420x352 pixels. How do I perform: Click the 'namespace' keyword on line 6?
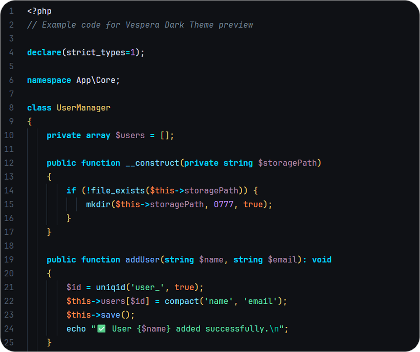(x=49, y=80)
